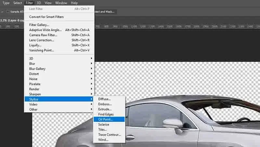
Task: Toggle the Sample All Layers checkbox
Action: coord(8,12)
